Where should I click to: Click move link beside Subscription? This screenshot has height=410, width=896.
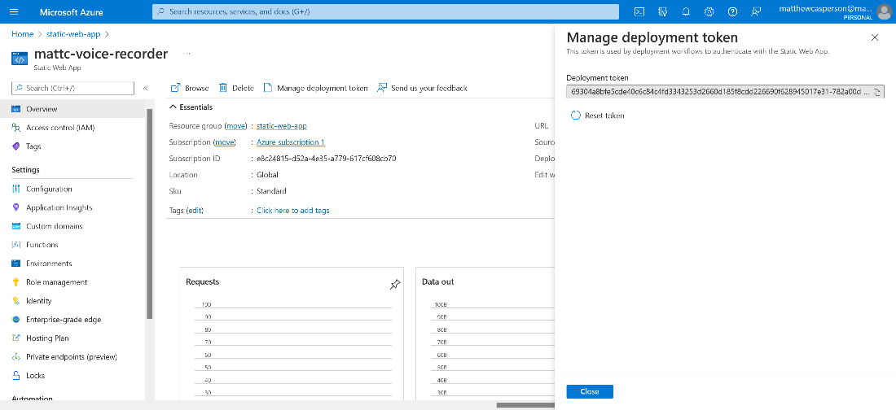click(x=225, y=142)
